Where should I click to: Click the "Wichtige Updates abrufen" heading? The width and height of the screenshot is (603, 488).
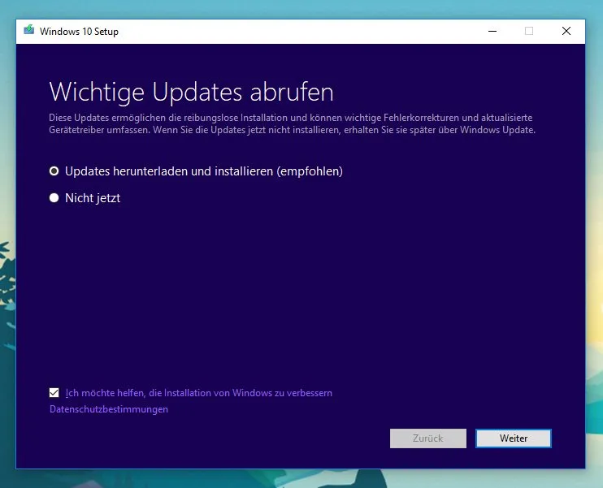pyautogui.click(x=192, y=92)
